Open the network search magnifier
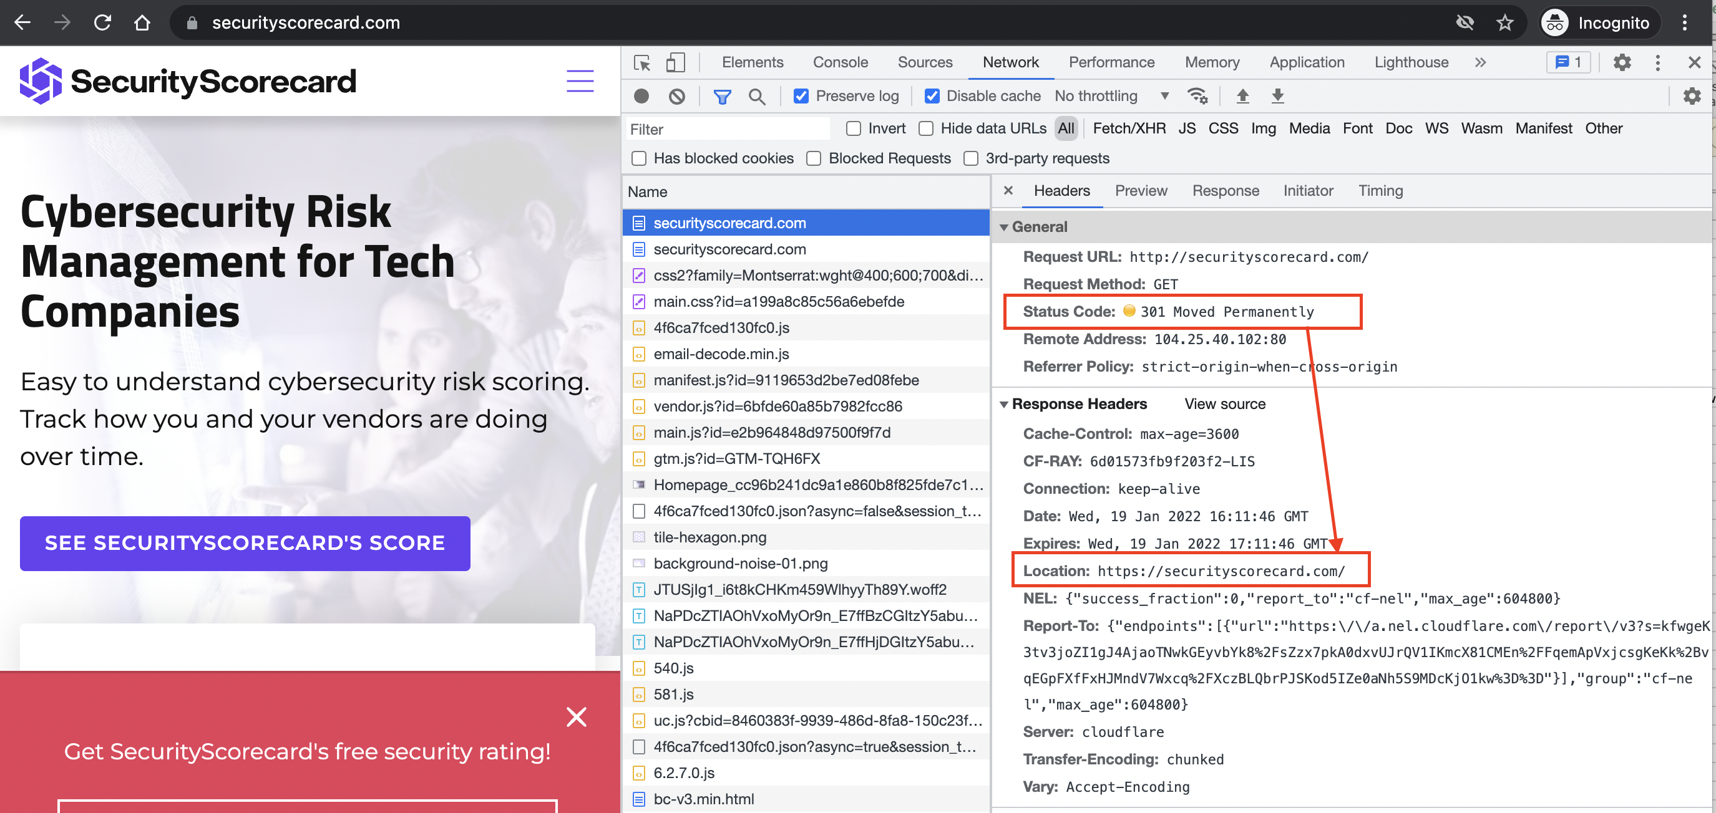 [757, 96]
